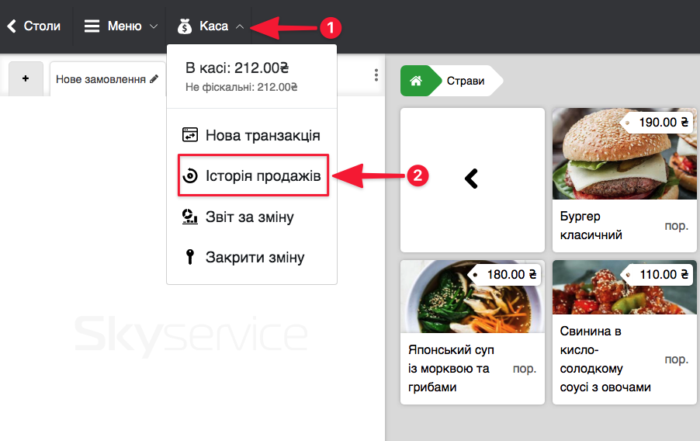Expand the Меню dropdown chevron
Image resolution: width=700 pixels, height=441 pixels.
point(153,26)
